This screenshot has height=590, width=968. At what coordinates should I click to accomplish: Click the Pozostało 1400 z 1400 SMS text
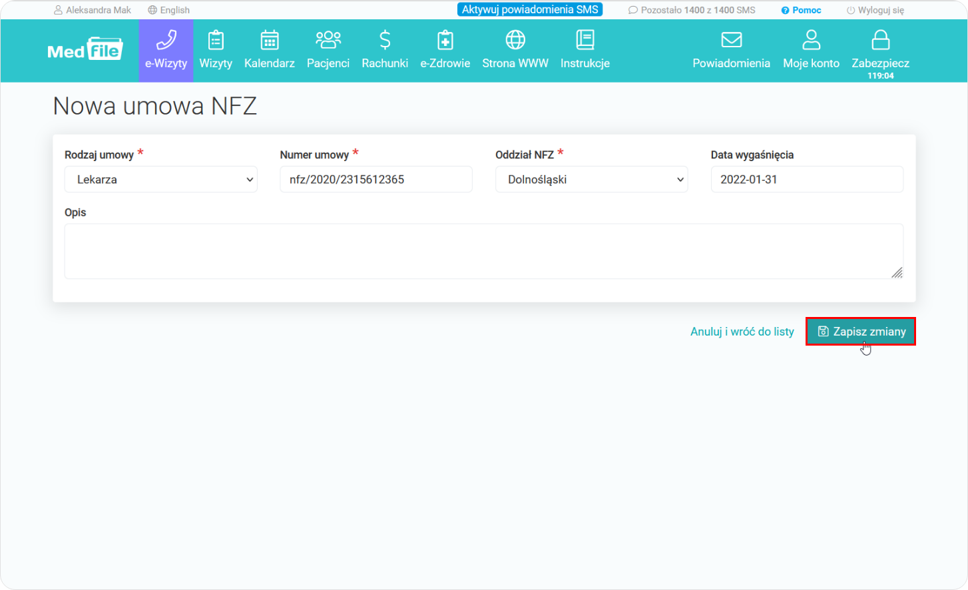(x=698, y=10)
